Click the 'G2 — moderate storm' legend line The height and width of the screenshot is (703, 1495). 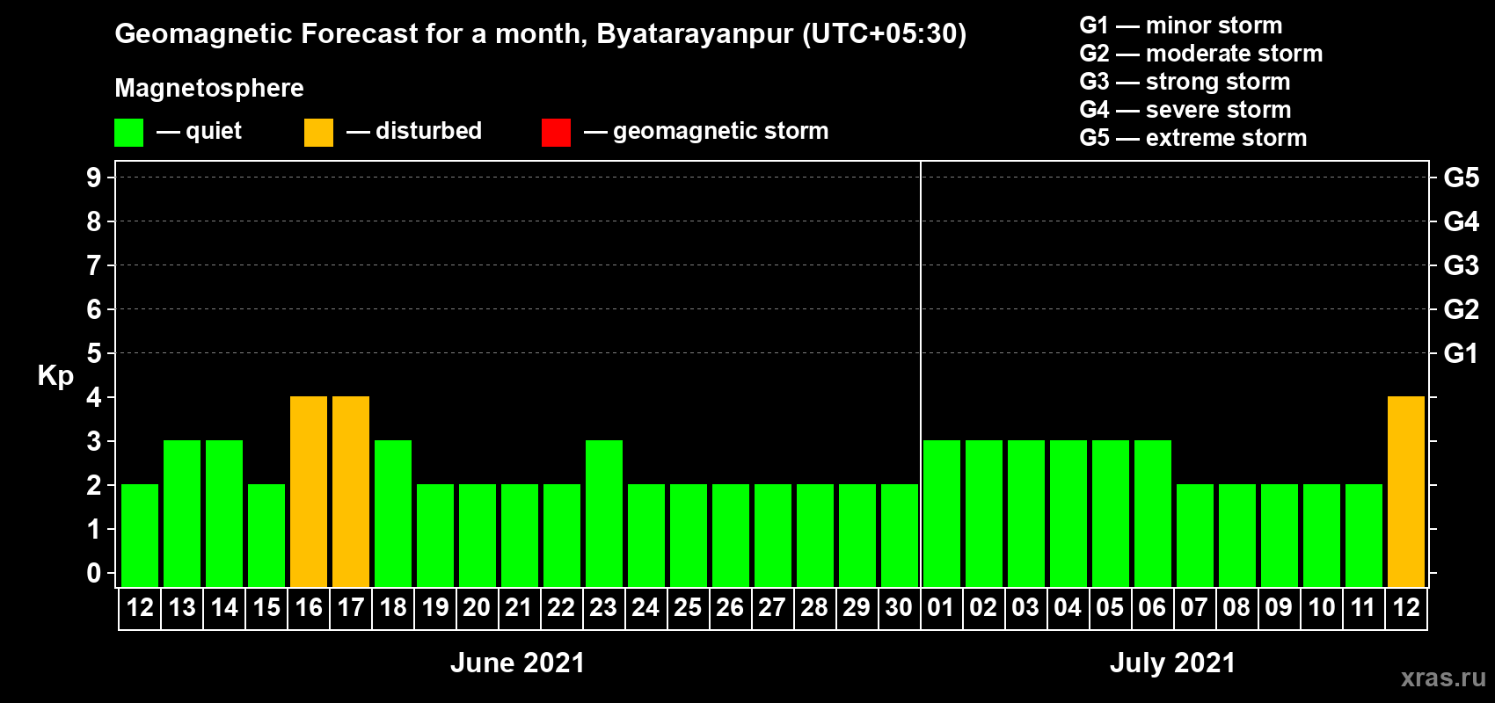point(1201,54)
